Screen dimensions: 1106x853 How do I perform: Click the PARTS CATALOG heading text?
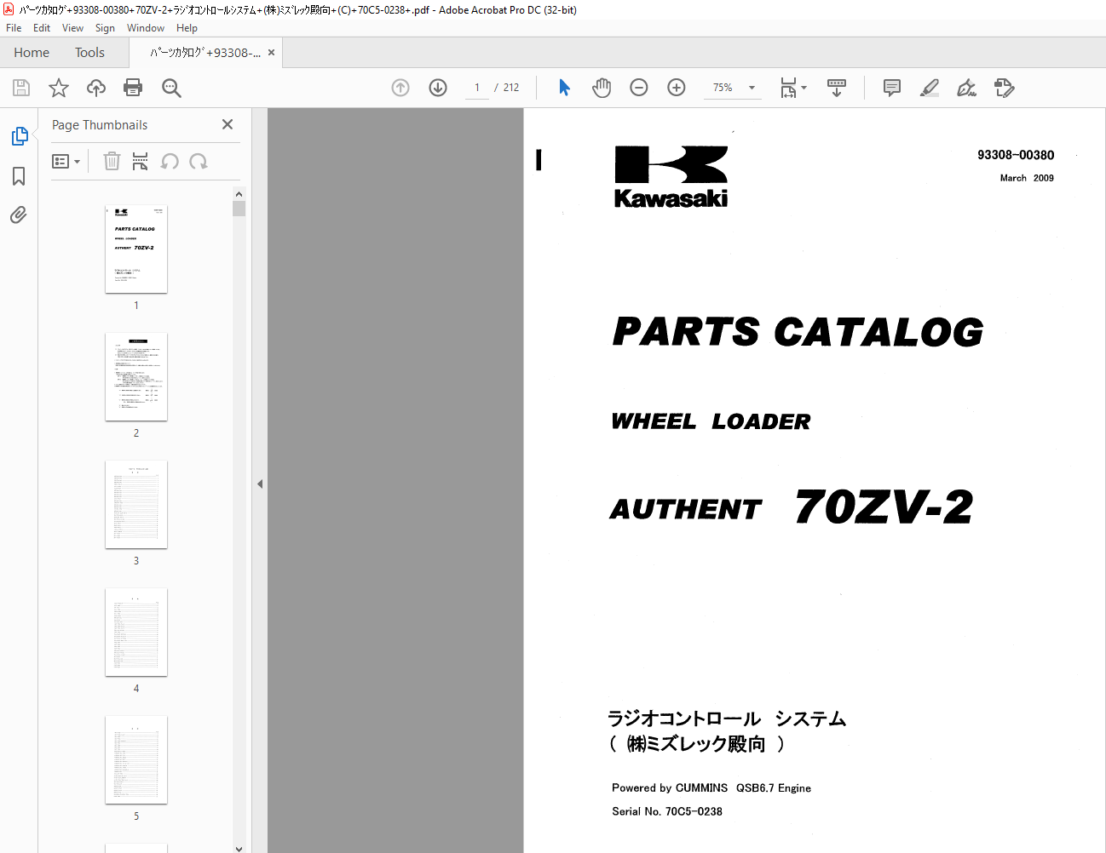coord(798,332)
